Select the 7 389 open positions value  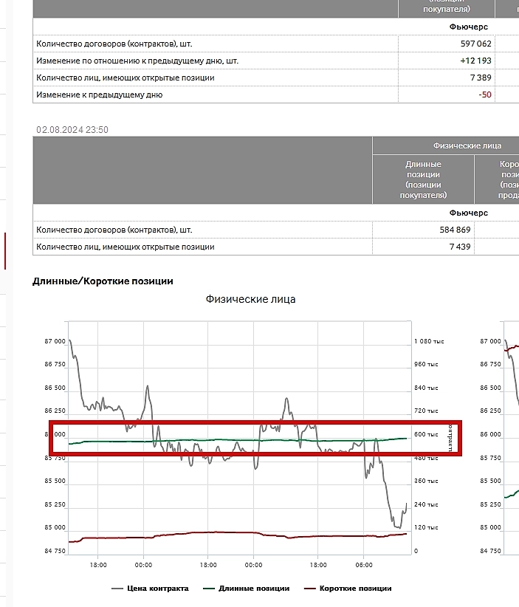(x=480, y=78)
